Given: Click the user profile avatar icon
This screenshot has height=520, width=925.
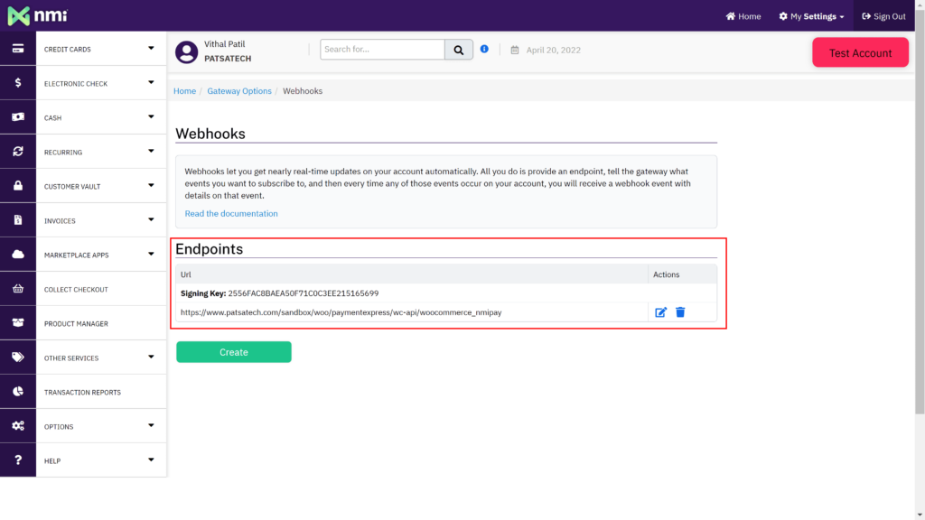Looking at the screenshot, I should (x=187, y=51).
